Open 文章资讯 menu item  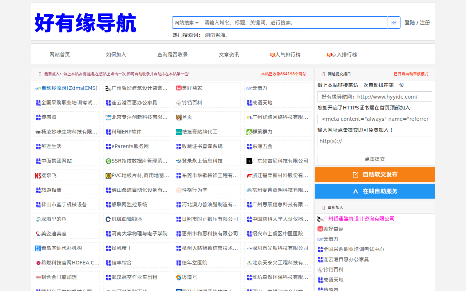pyautogui.click(x=229, y=55)
